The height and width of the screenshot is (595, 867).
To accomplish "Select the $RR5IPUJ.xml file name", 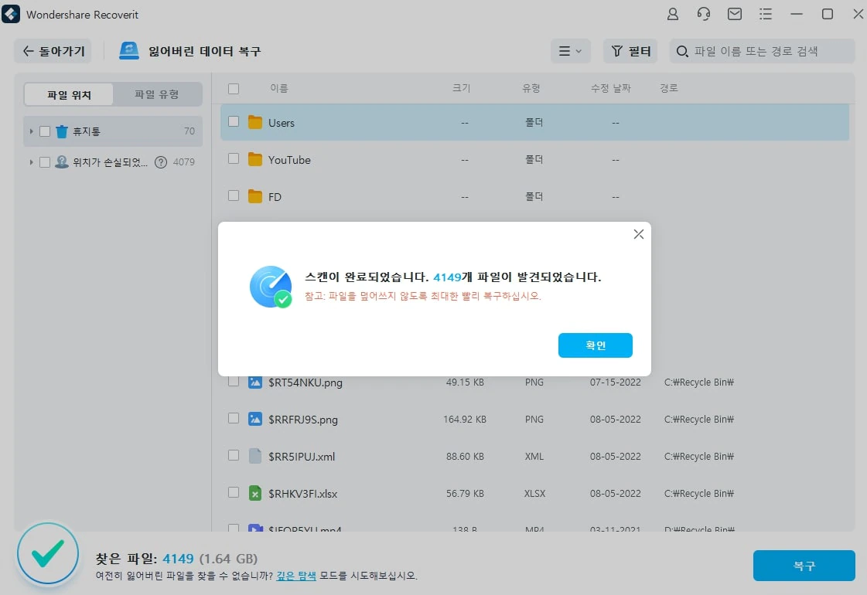I will coord(302,457).
